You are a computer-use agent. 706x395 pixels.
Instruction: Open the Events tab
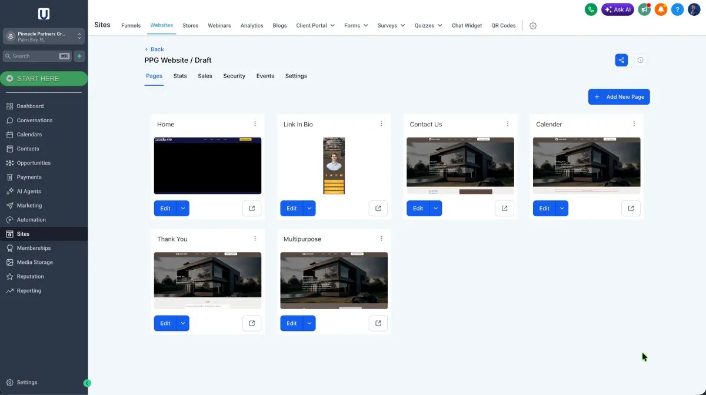tap(265, 76)
